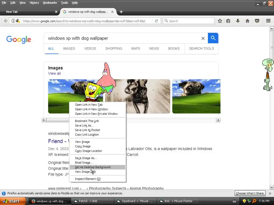Click the info icon in notification bar
Screen dimensions: 274x205
pos(4,193)
